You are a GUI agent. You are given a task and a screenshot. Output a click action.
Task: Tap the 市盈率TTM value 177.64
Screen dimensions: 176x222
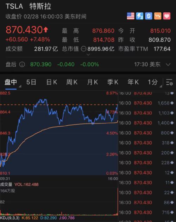tap(162, 49)
